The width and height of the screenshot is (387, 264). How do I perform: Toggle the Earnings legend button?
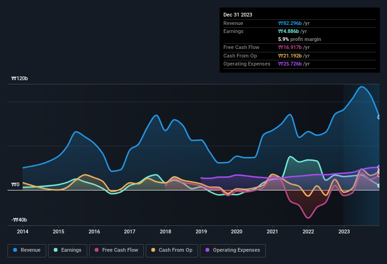coord(67,250)
